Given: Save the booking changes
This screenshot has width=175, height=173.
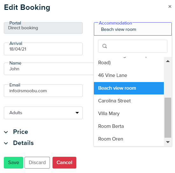Looking at the screenshot, I should coord(13,163).
